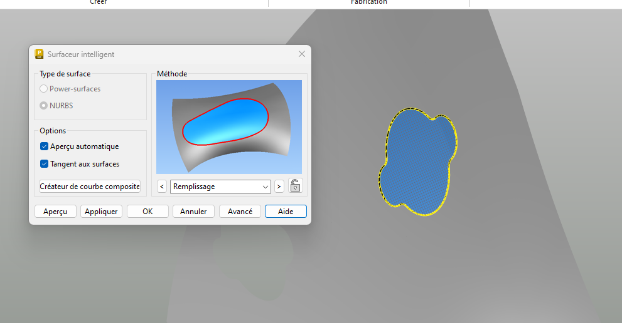Select the Power-surfaces radio button
The image size is (622, 323).
(x=44, y=89)
